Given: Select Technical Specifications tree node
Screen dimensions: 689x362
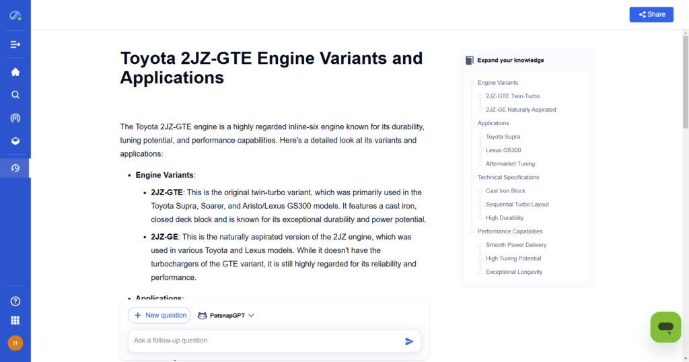Looking at the screenshot, I should point(508,177).
